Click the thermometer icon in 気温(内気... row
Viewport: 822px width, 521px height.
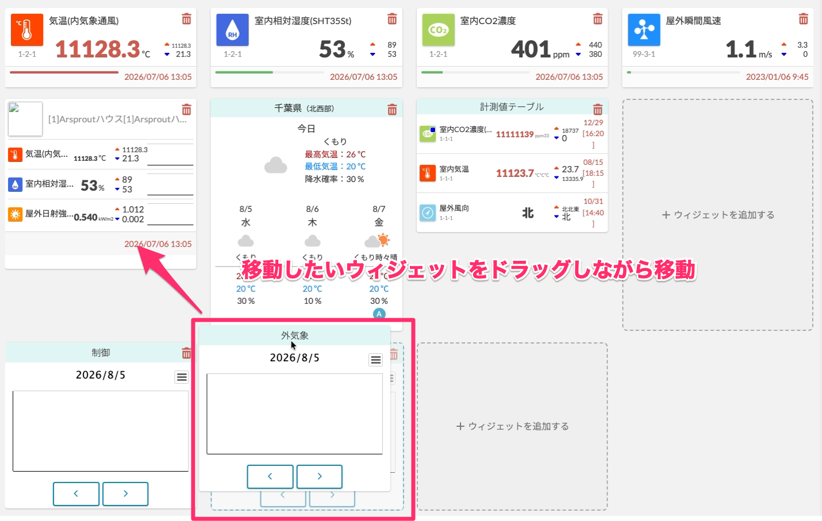pyautogui.click(x=15, y=155)
